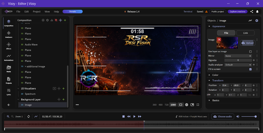263x133 pixels.
Task: Click the saved warning triangle icon
Action: coord(206,12)
